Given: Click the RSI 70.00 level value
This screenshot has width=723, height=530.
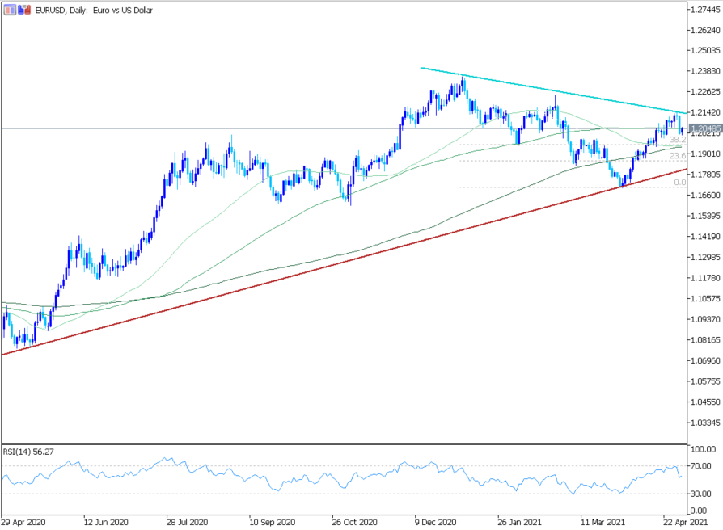Looking at the screenshot, I should click(701, 466).
